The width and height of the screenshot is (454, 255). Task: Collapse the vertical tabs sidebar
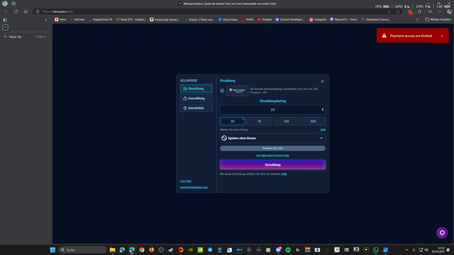[46, 20]
